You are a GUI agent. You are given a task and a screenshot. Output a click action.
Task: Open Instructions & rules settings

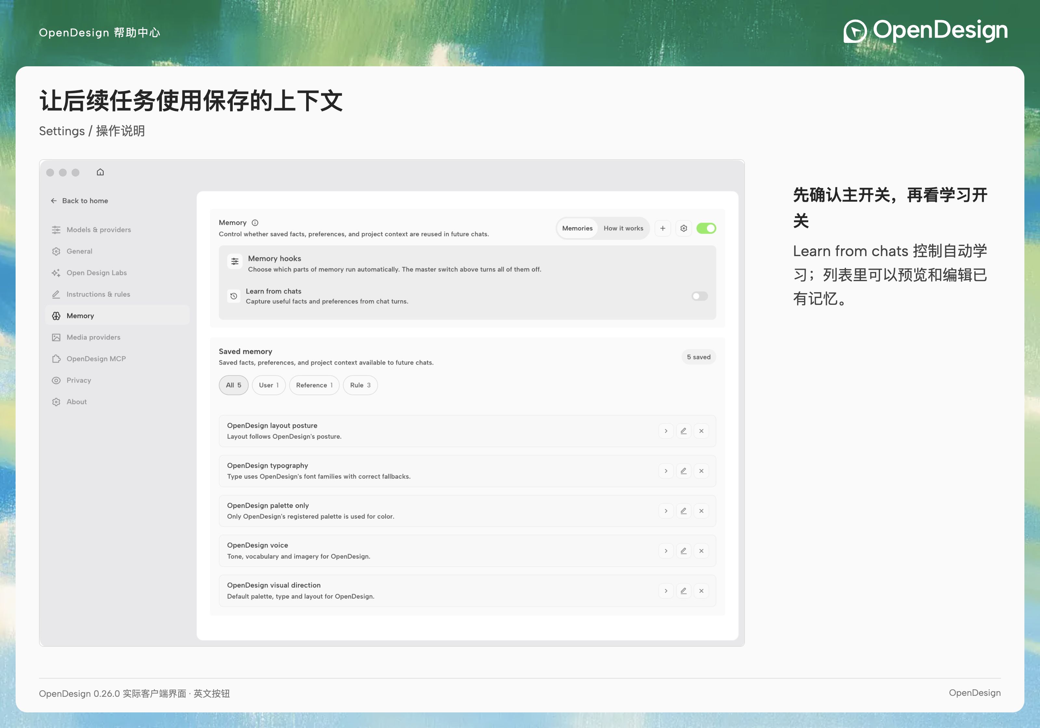point(117,294)
